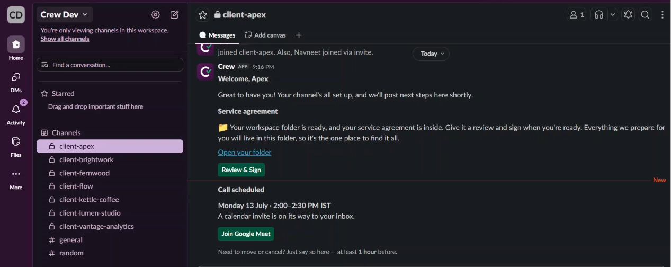This screenshot has height=267, width=671.
Task: Focus the Find a conversation field
Action: point(110,65)
